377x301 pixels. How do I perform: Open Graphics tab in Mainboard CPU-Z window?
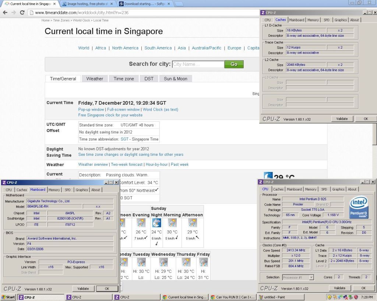pyautogui.click(x=82, y=190)
